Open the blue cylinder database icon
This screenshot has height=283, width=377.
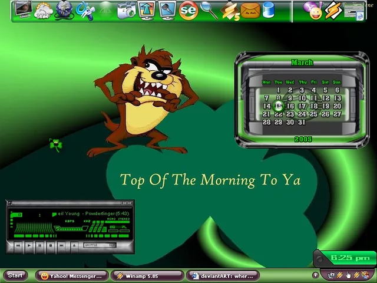coord(269,10)
